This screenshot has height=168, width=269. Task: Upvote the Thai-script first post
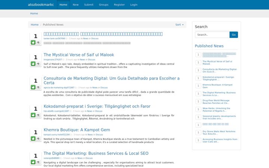click(33, 42)
